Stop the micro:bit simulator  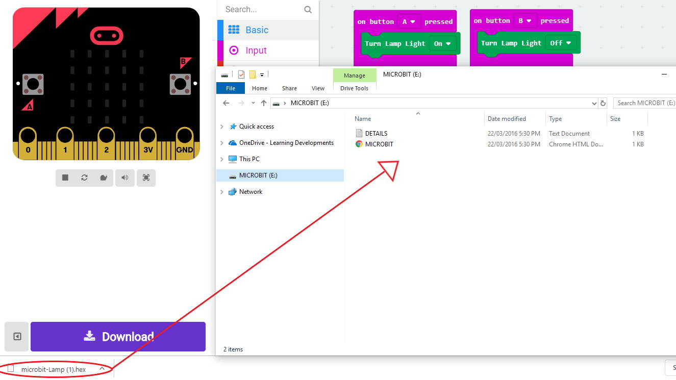tap(65, 178)
